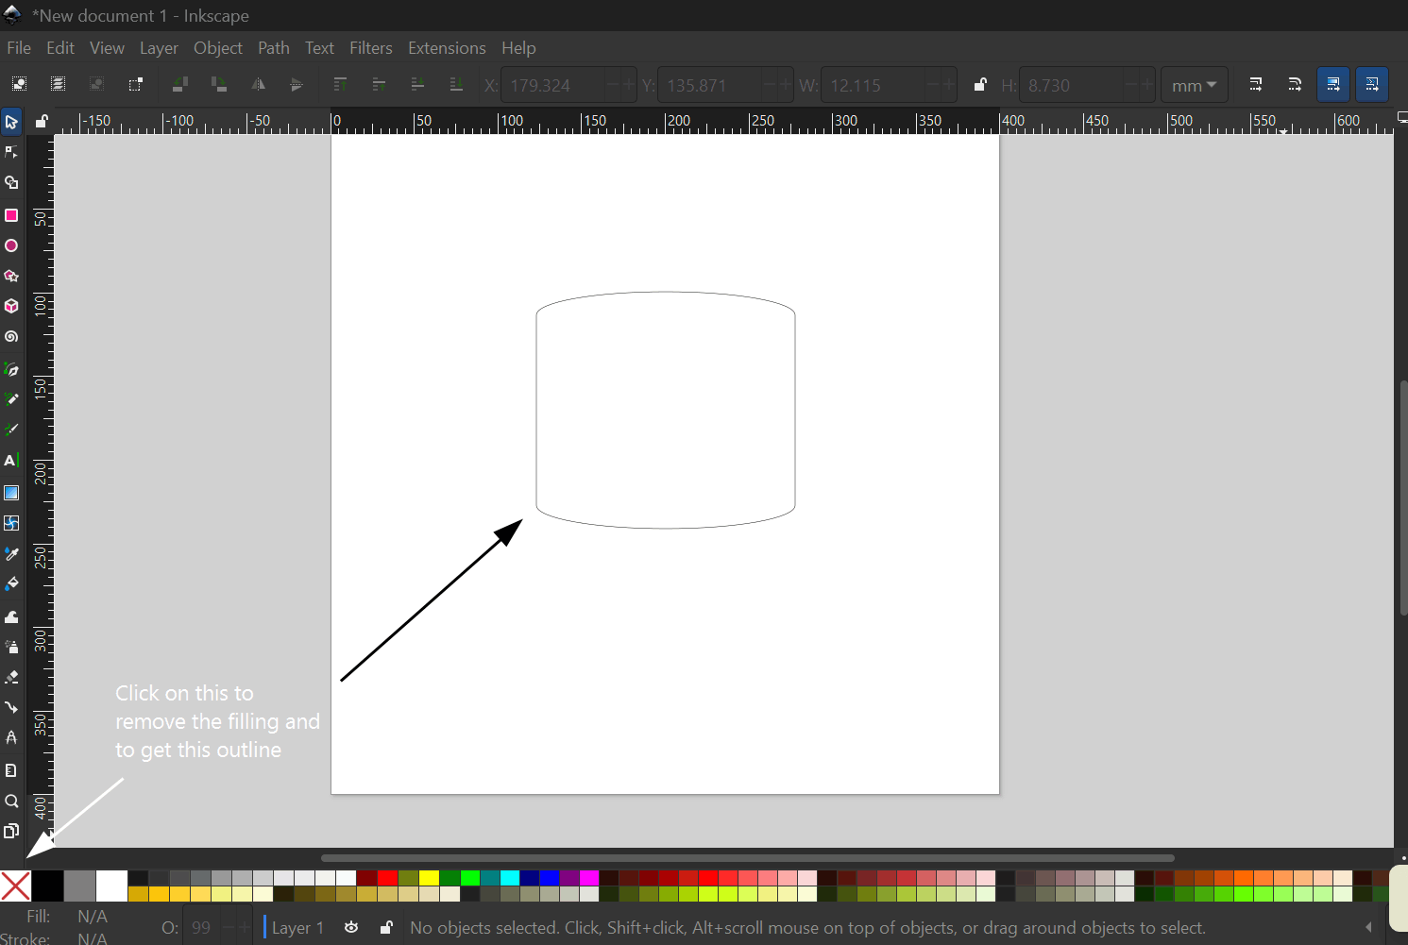Pick the Dropper color picker tool
This screenshot has width=1408, height=945.
click(11, 553)
